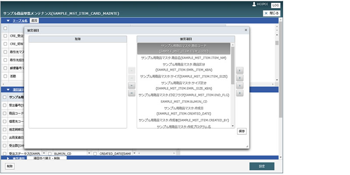The image size is (350, 175).
Task: Click the move-down arrow button beside the list
Action: tap(239, 85)
